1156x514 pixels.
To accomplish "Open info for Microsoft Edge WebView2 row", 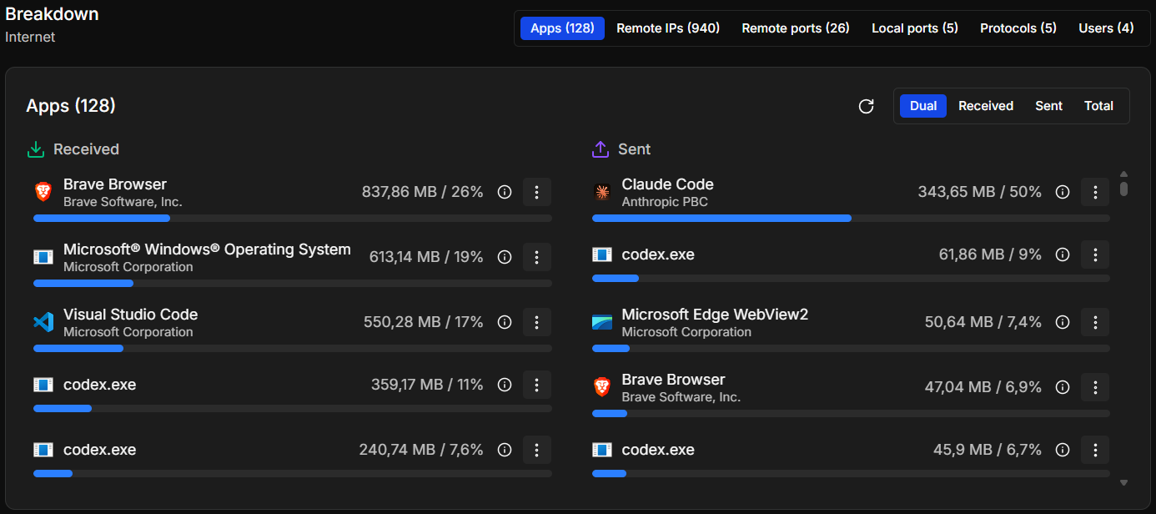I will coord(1063,322).
